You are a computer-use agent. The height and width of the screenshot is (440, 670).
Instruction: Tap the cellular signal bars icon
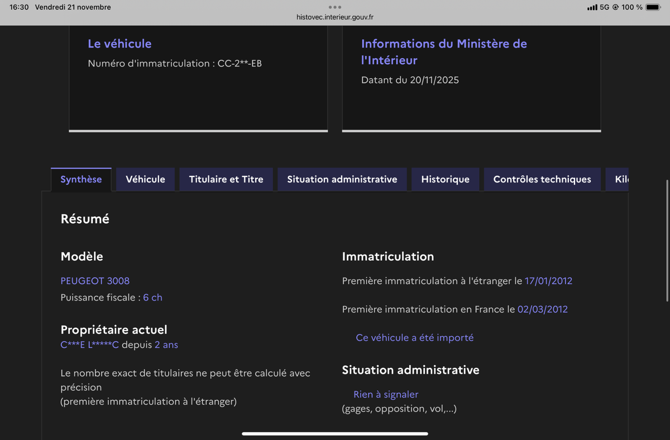pos(592,7)
